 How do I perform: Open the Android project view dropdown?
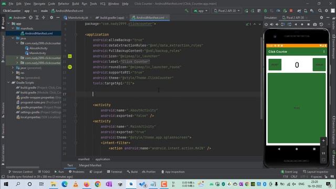tap(17, 17)
